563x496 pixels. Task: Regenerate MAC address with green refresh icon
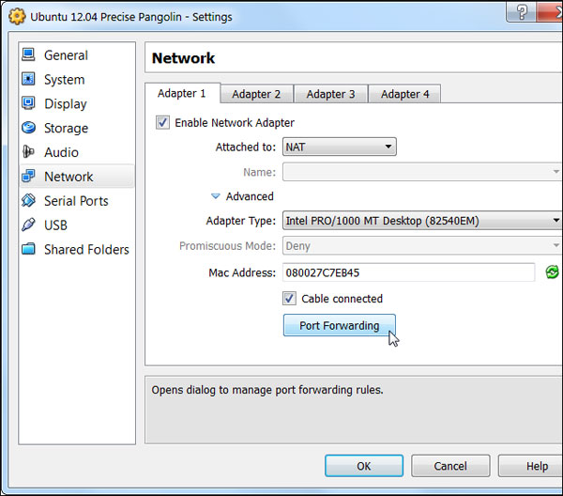553,272
